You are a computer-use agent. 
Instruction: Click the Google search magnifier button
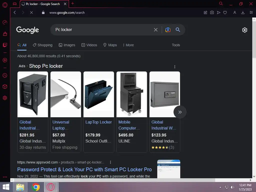(178, 30)
